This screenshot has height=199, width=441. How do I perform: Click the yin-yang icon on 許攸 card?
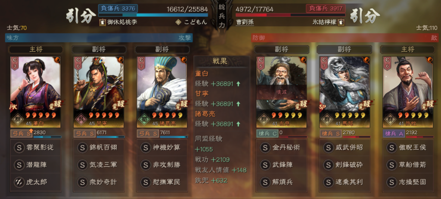pos(430,60)
